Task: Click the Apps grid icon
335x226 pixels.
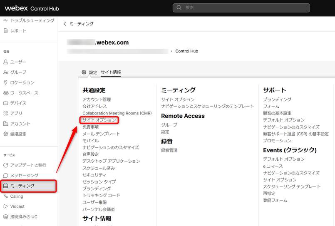Action: [x=6, y=114]
